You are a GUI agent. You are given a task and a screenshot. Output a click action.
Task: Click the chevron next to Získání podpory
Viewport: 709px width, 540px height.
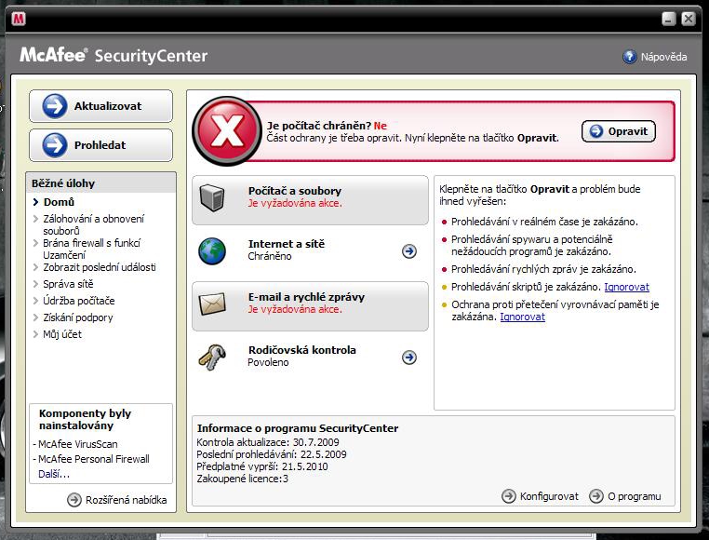point(35,317)
